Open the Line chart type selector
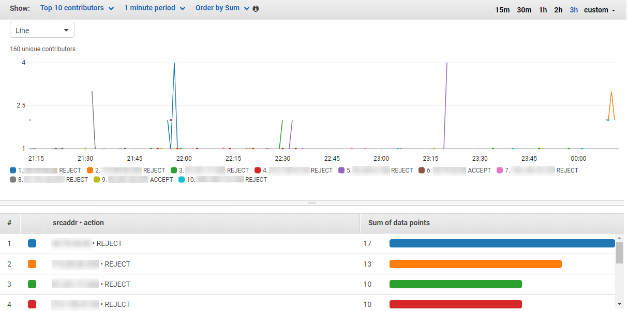628x311 pixels. point(41,29)
